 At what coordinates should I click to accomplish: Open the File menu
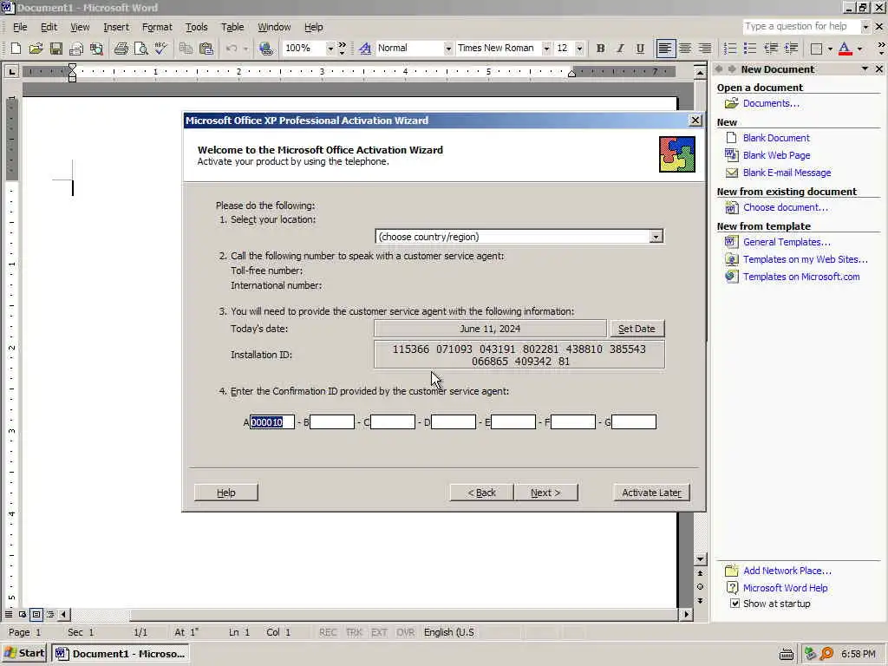pyautogui.click(x=20, y=27)
